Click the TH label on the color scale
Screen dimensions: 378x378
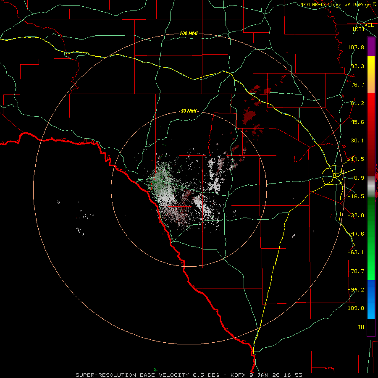tap(361, 327)
